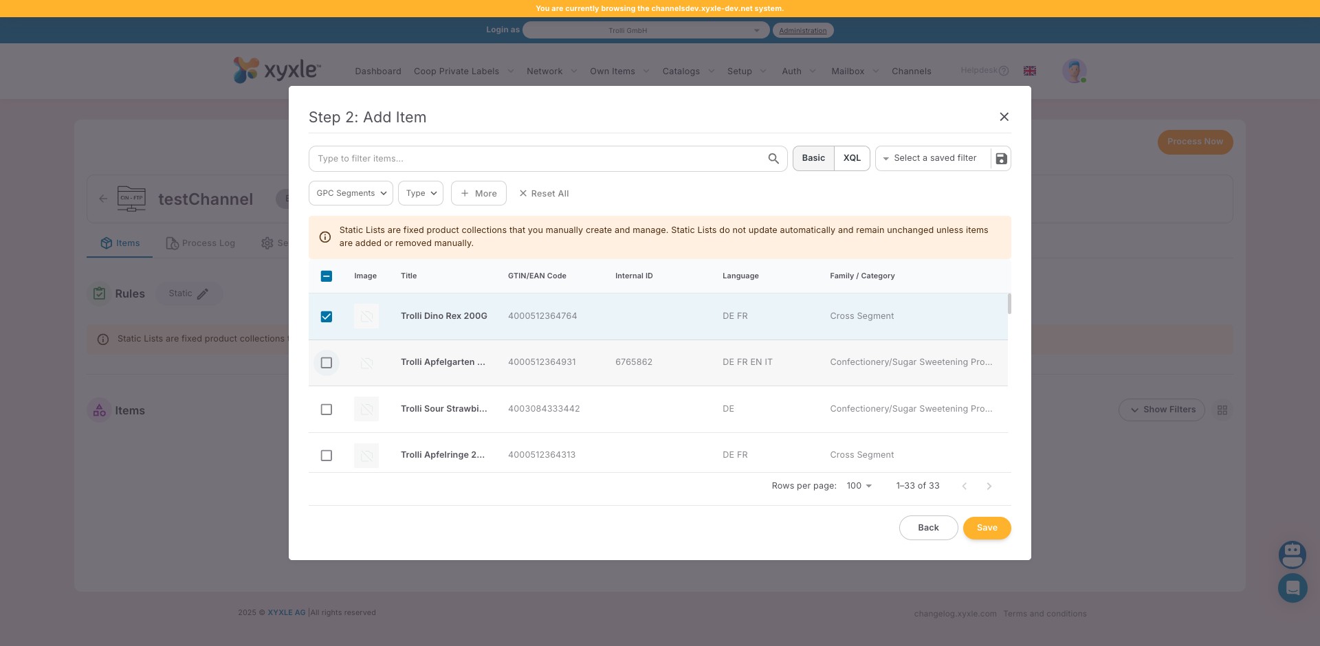Click the save filter floppy disk icon

(x=1001, y=159)
